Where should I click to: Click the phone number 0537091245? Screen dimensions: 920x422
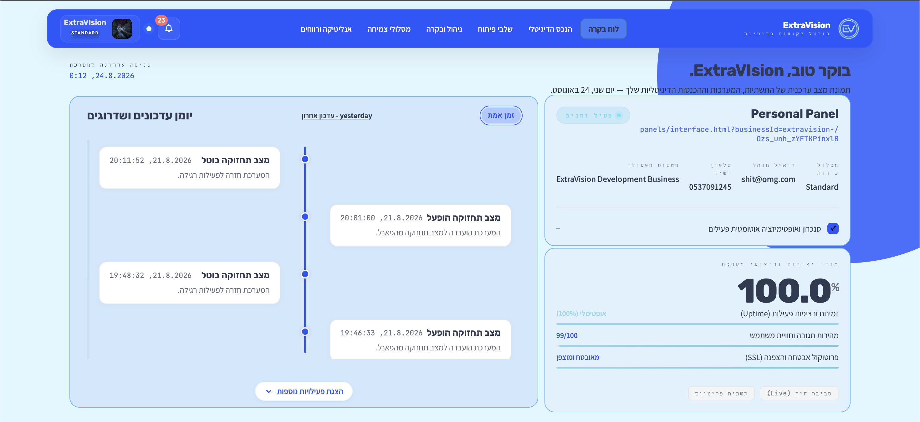(x=710, y=187)
